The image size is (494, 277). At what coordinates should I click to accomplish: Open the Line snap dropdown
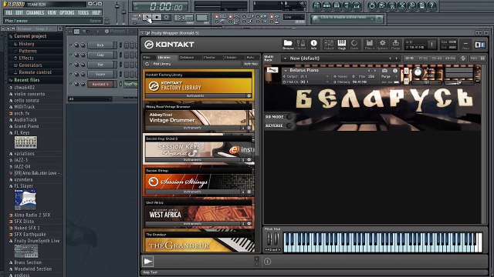click(293, 17)
